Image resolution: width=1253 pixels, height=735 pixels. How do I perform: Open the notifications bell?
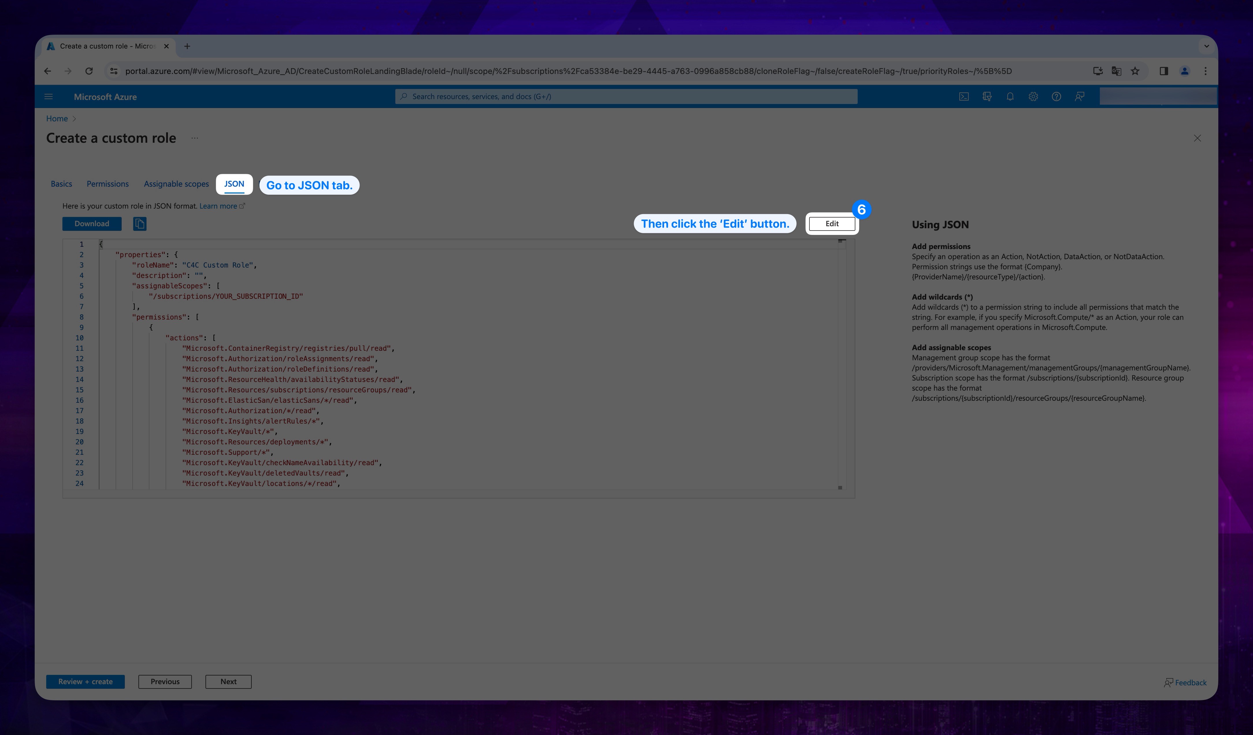click(1010, 96)
